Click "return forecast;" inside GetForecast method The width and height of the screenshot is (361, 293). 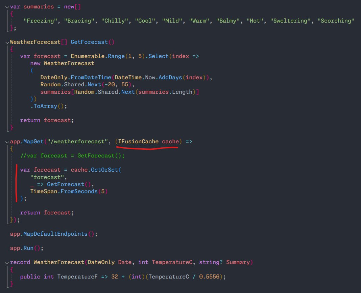tap(47, 120)
